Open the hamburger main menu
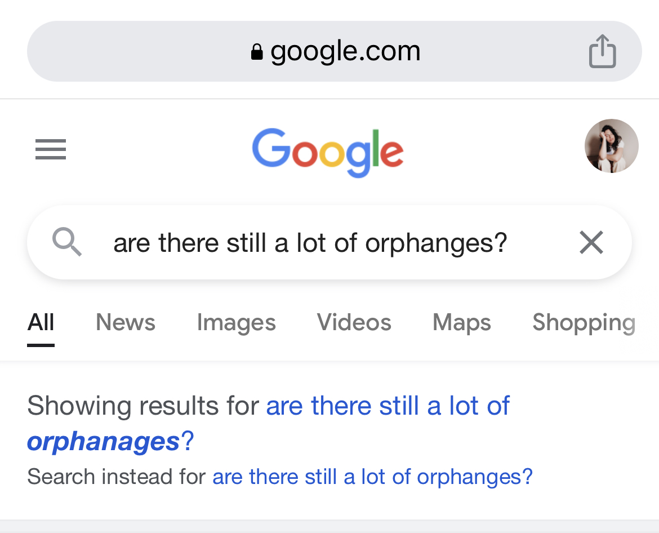This screenshot has height=533, width=659. pos(51,149)
